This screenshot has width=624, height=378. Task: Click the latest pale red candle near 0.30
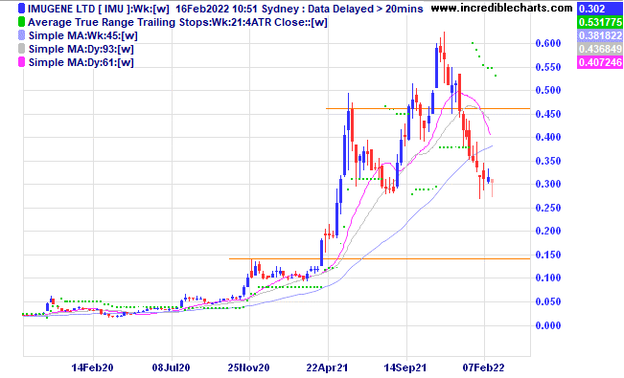point(493,187)
